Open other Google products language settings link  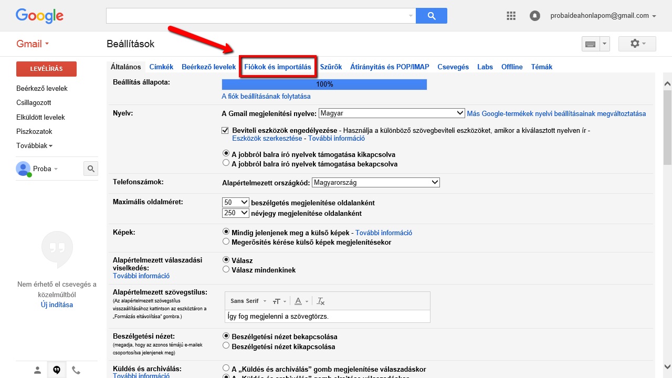[556, 113]
